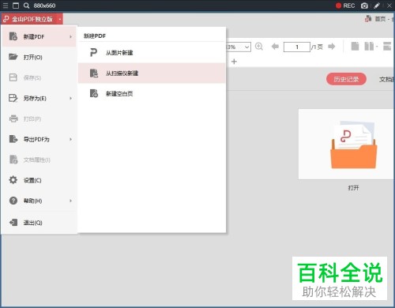Viewport: 395px width, 308px height.
Task: Click the 打开 label under the folder
Action: click(353, 188)
